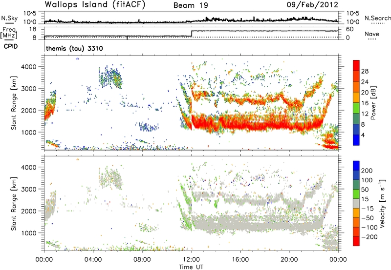Click the 'Slant Range [km]' label of power panel
The height and width of the screenshot is (270, 391).
pos(14,103)
